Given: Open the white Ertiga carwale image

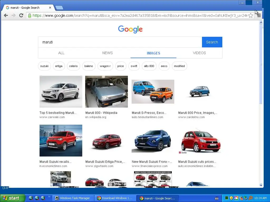Looking at the screenshot, I should (x=61, y=92).
